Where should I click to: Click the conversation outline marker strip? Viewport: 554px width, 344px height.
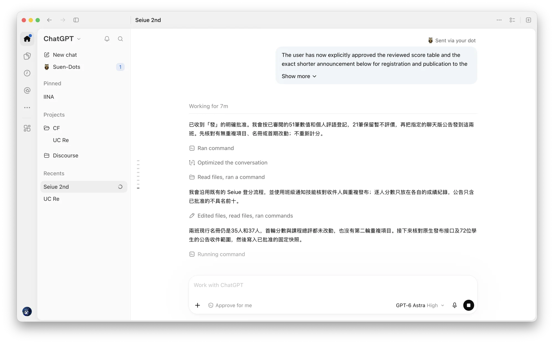[138, 174]
